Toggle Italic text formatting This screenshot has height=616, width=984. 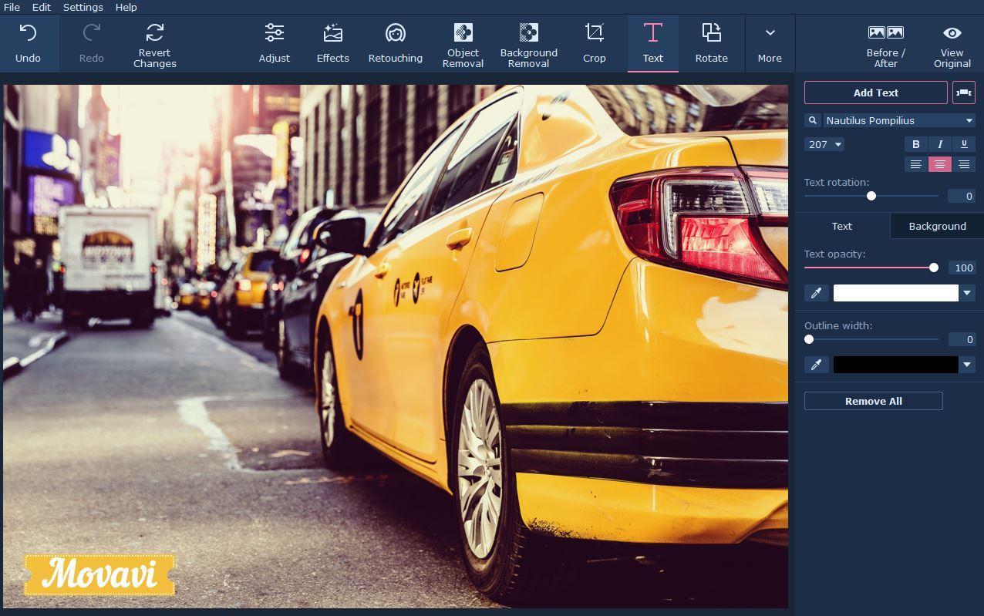(x=939, y=144)
